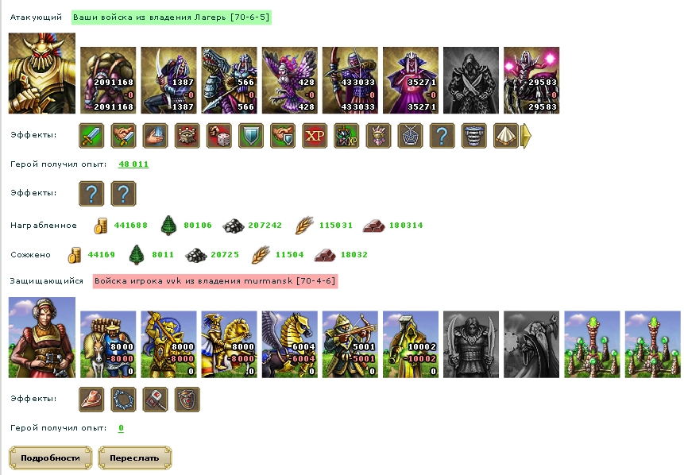
Task: Click attacker location Лагерь [70-6-5] label
Action: (172, 17)
